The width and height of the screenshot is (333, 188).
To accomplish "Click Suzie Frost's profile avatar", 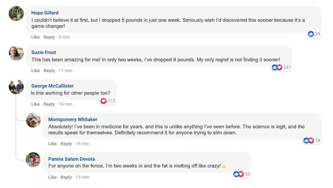I will tap(16, 53).
